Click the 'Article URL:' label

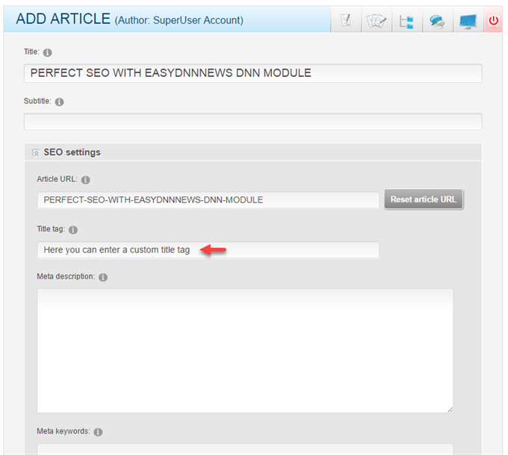coord(57,179)
